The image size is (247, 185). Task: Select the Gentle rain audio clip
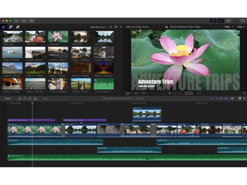(x=55, y=142)
